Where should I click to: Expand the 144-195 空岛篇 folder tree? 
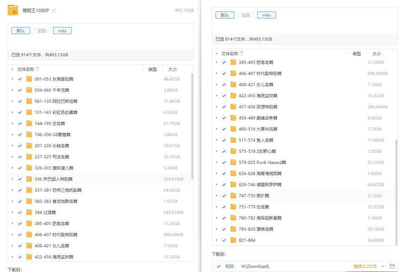click(x=12, y=123)
